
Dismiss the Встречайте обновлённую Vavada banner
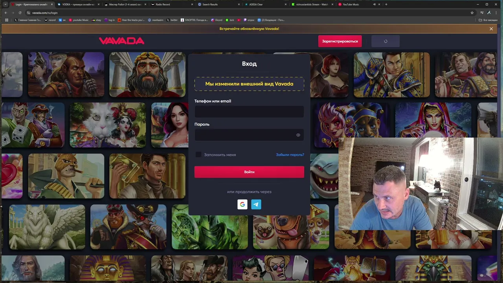(x=491, y=29)
